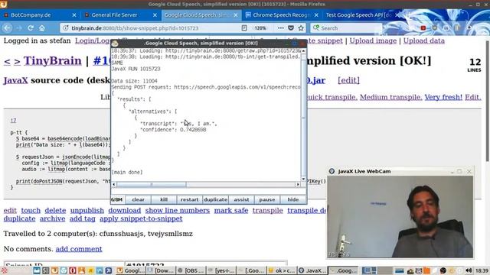Image resolution: width=490 pixels, height=275 pixels.
Task: Click the download link
Action: pyautogui.click(x=125, y=211)
